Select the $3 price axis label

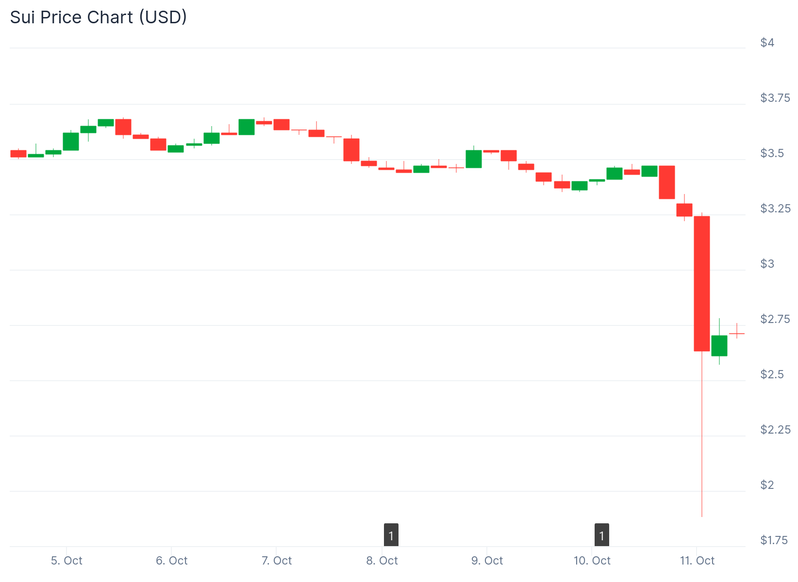(x=767, y=264)
